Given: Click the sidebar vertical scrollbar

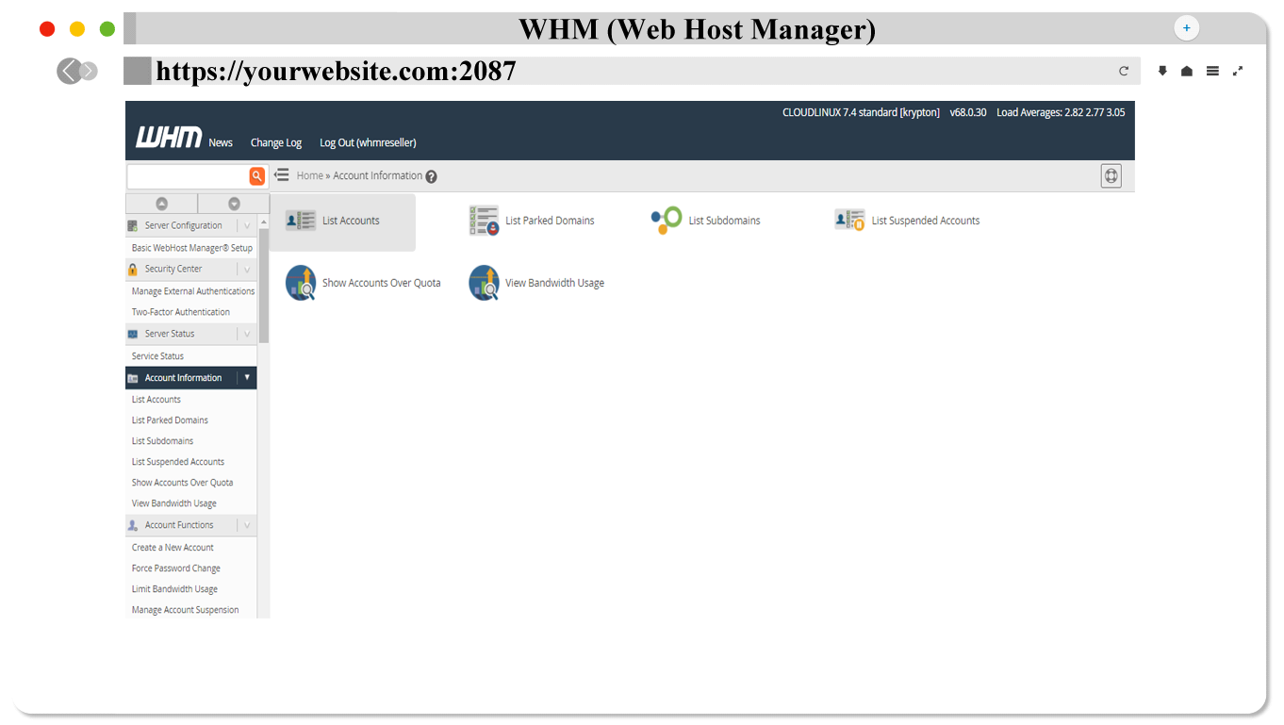Looking at the screenshot, I should click(x=264, y=285).
